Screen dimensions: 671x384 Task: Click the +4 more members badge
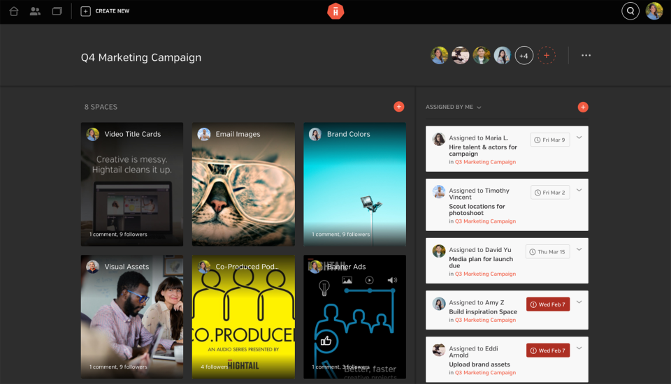524,56
